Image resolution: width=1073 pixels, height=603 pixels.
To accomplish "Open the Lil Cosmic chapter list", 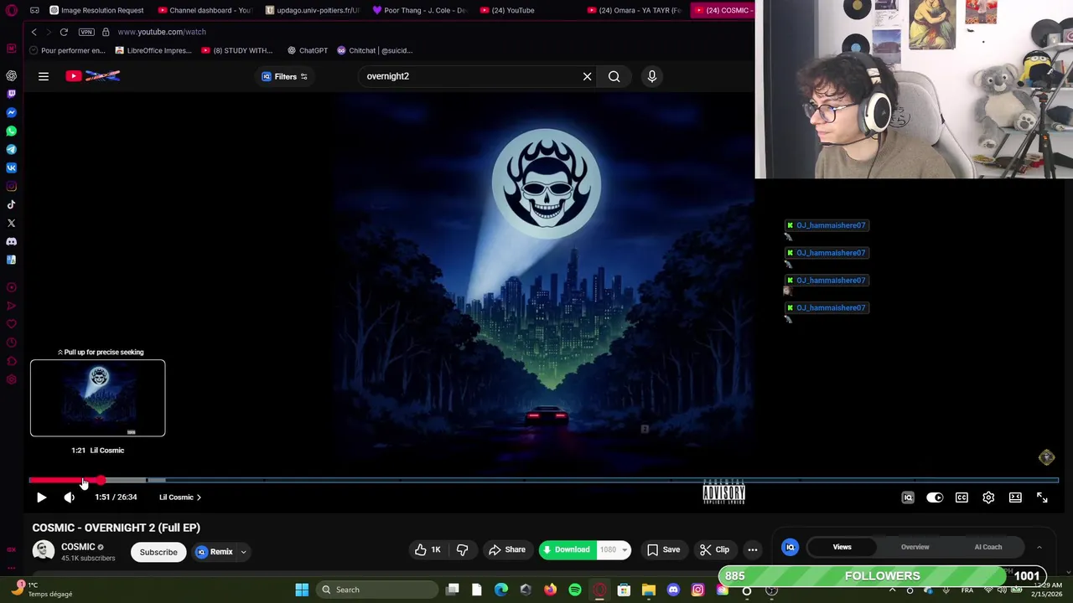I will 180,497.
